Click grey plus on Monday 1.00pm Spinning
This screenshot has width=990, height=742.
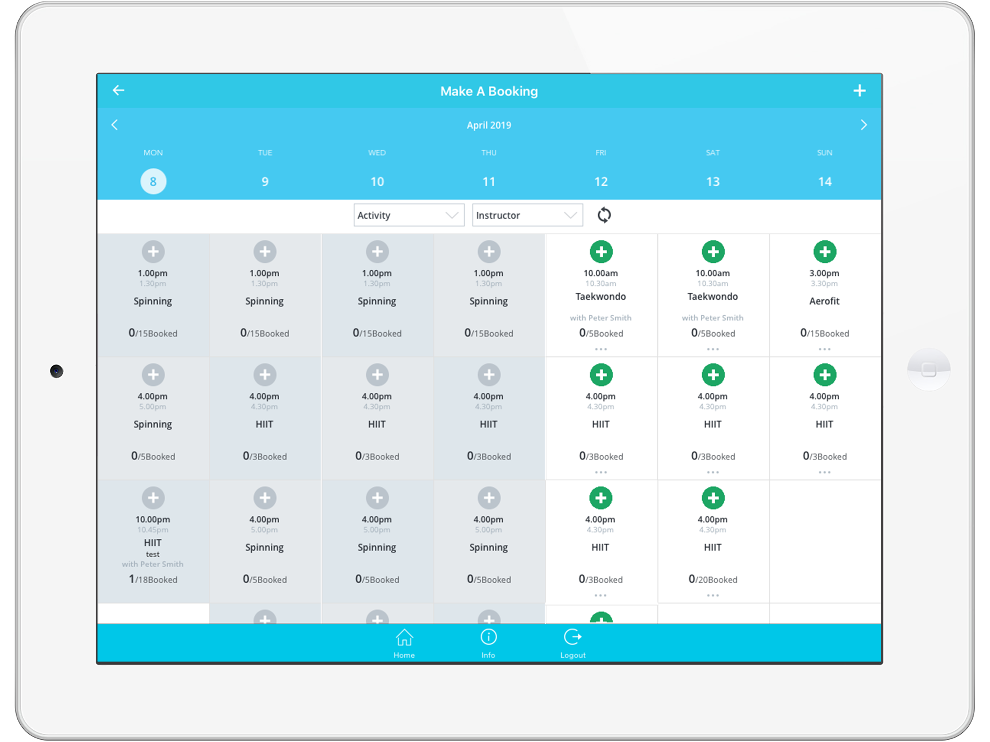[x=153, y=252]
